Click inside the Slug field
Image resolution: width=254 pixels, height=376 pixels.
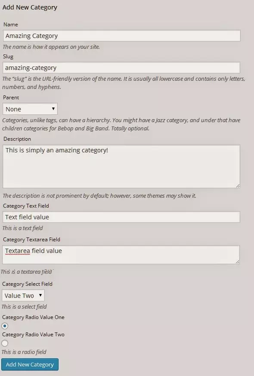[121, 67]
